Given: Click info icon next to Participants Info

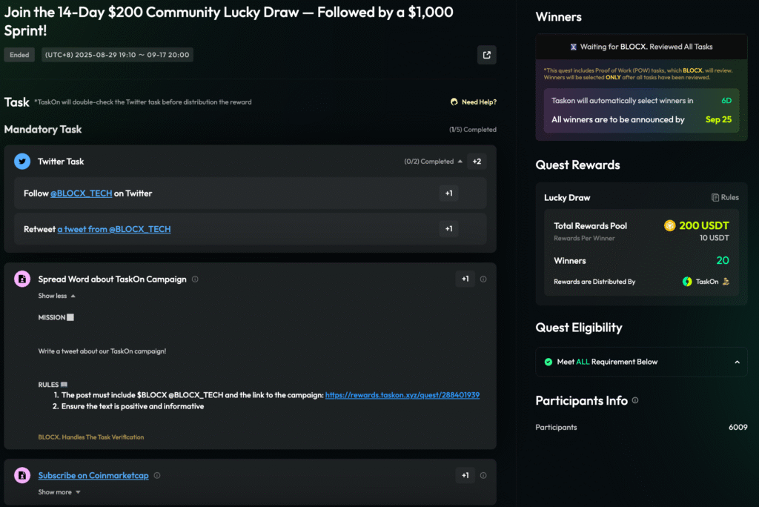Looking at the screenshot, I should (x=635, y=401).
